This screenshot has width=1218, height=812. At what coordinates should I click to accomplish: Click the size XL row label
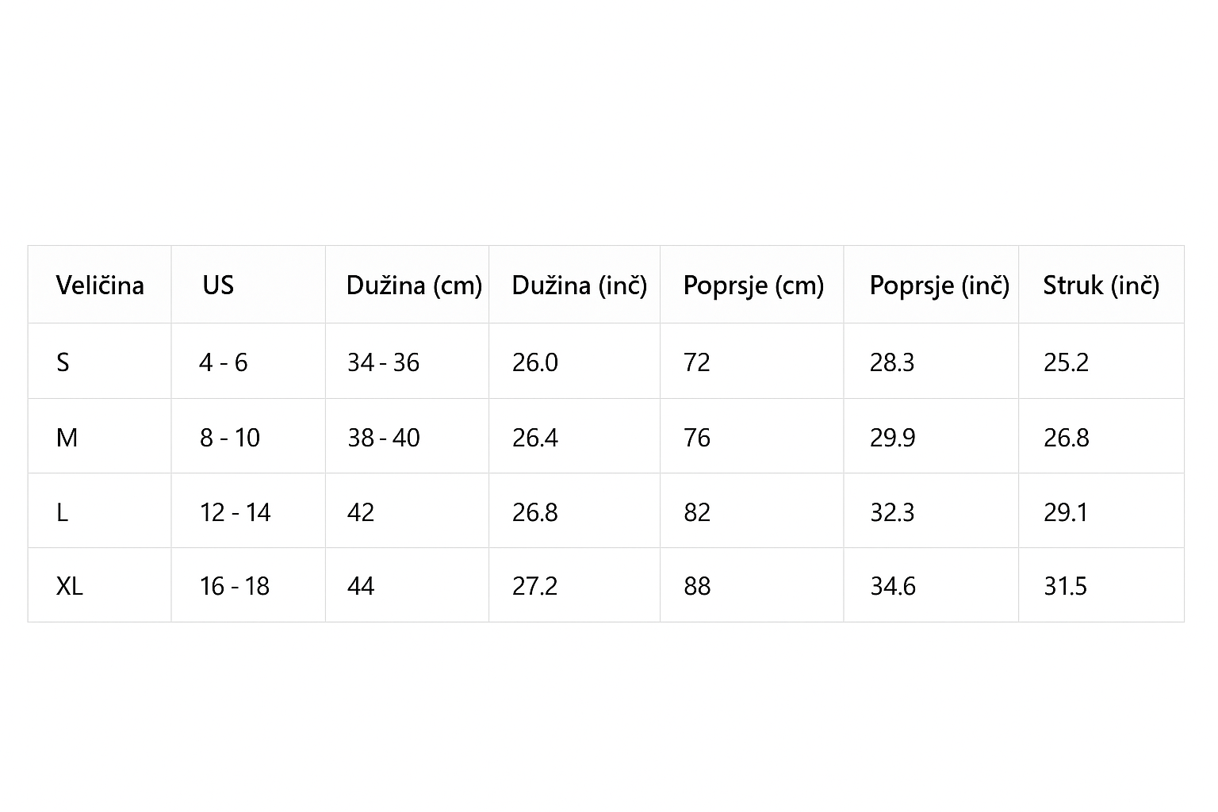69,586
